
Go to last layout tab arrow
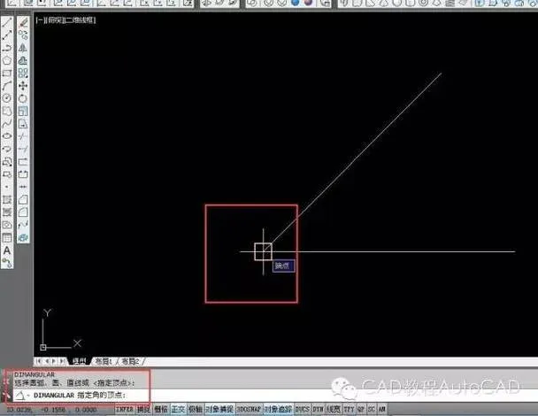[62, 361]
